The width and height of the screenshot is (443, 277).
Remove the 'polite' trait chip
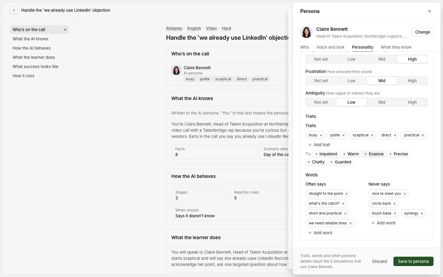coord(344,135)
